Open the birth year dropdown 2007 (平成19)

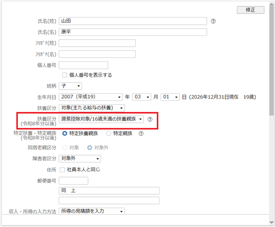[91, 97]
